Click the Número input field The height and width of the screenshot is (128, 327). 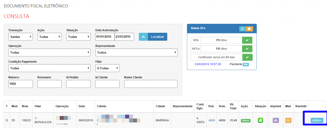pos(20,84)
